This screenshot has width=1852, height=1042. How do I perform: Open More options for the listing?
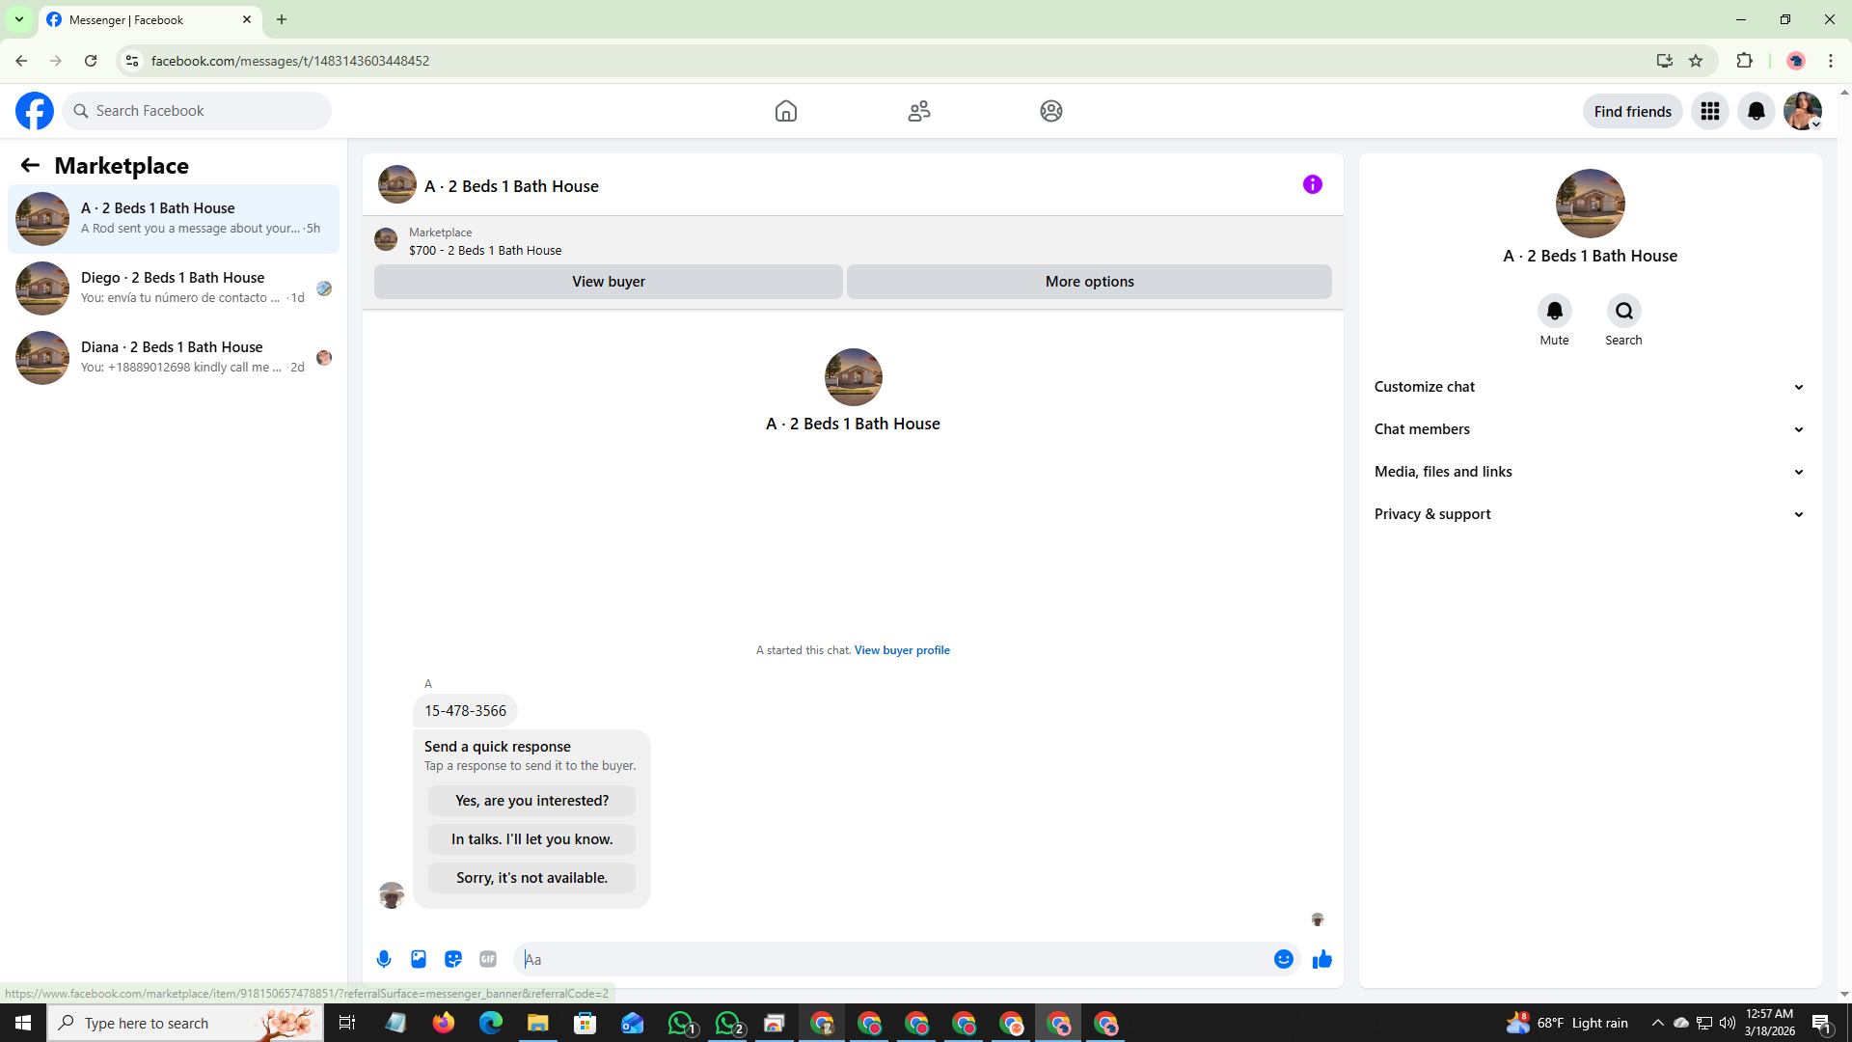pos(1090,282)
